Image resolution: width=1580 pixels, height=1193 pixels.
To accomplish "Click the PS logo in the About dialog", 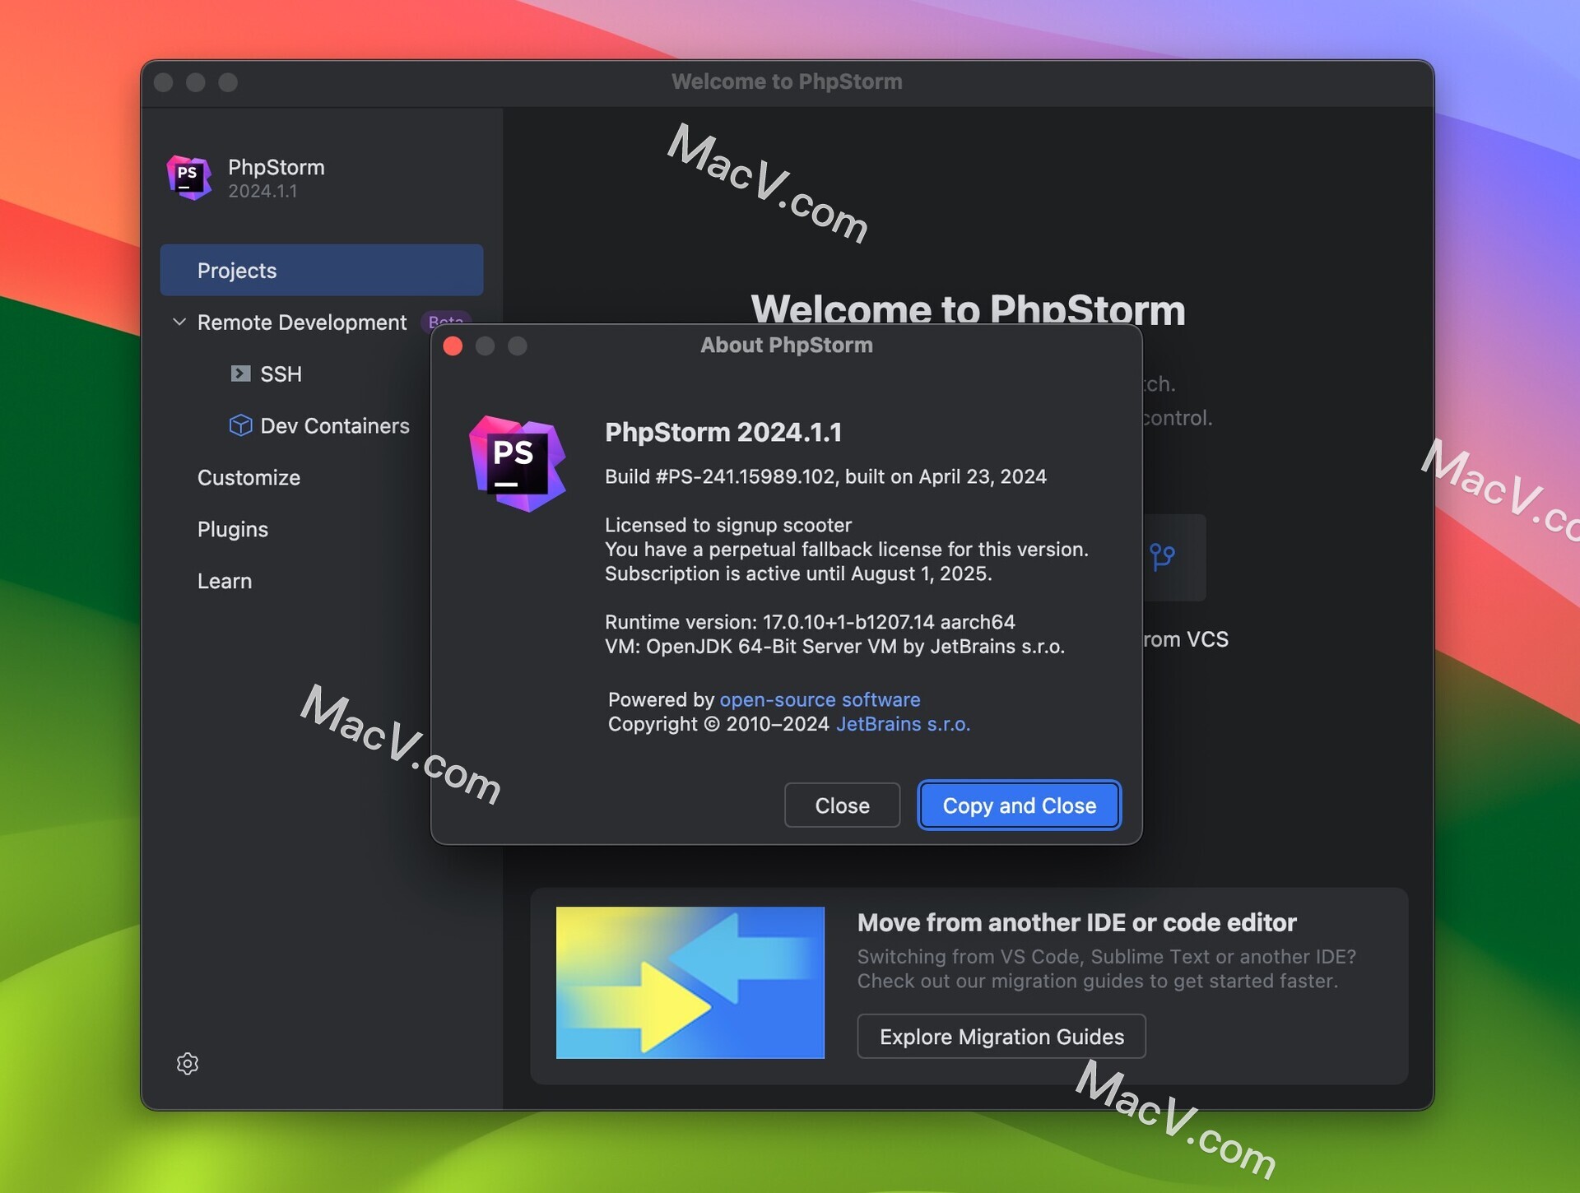I will coord(518,463).
